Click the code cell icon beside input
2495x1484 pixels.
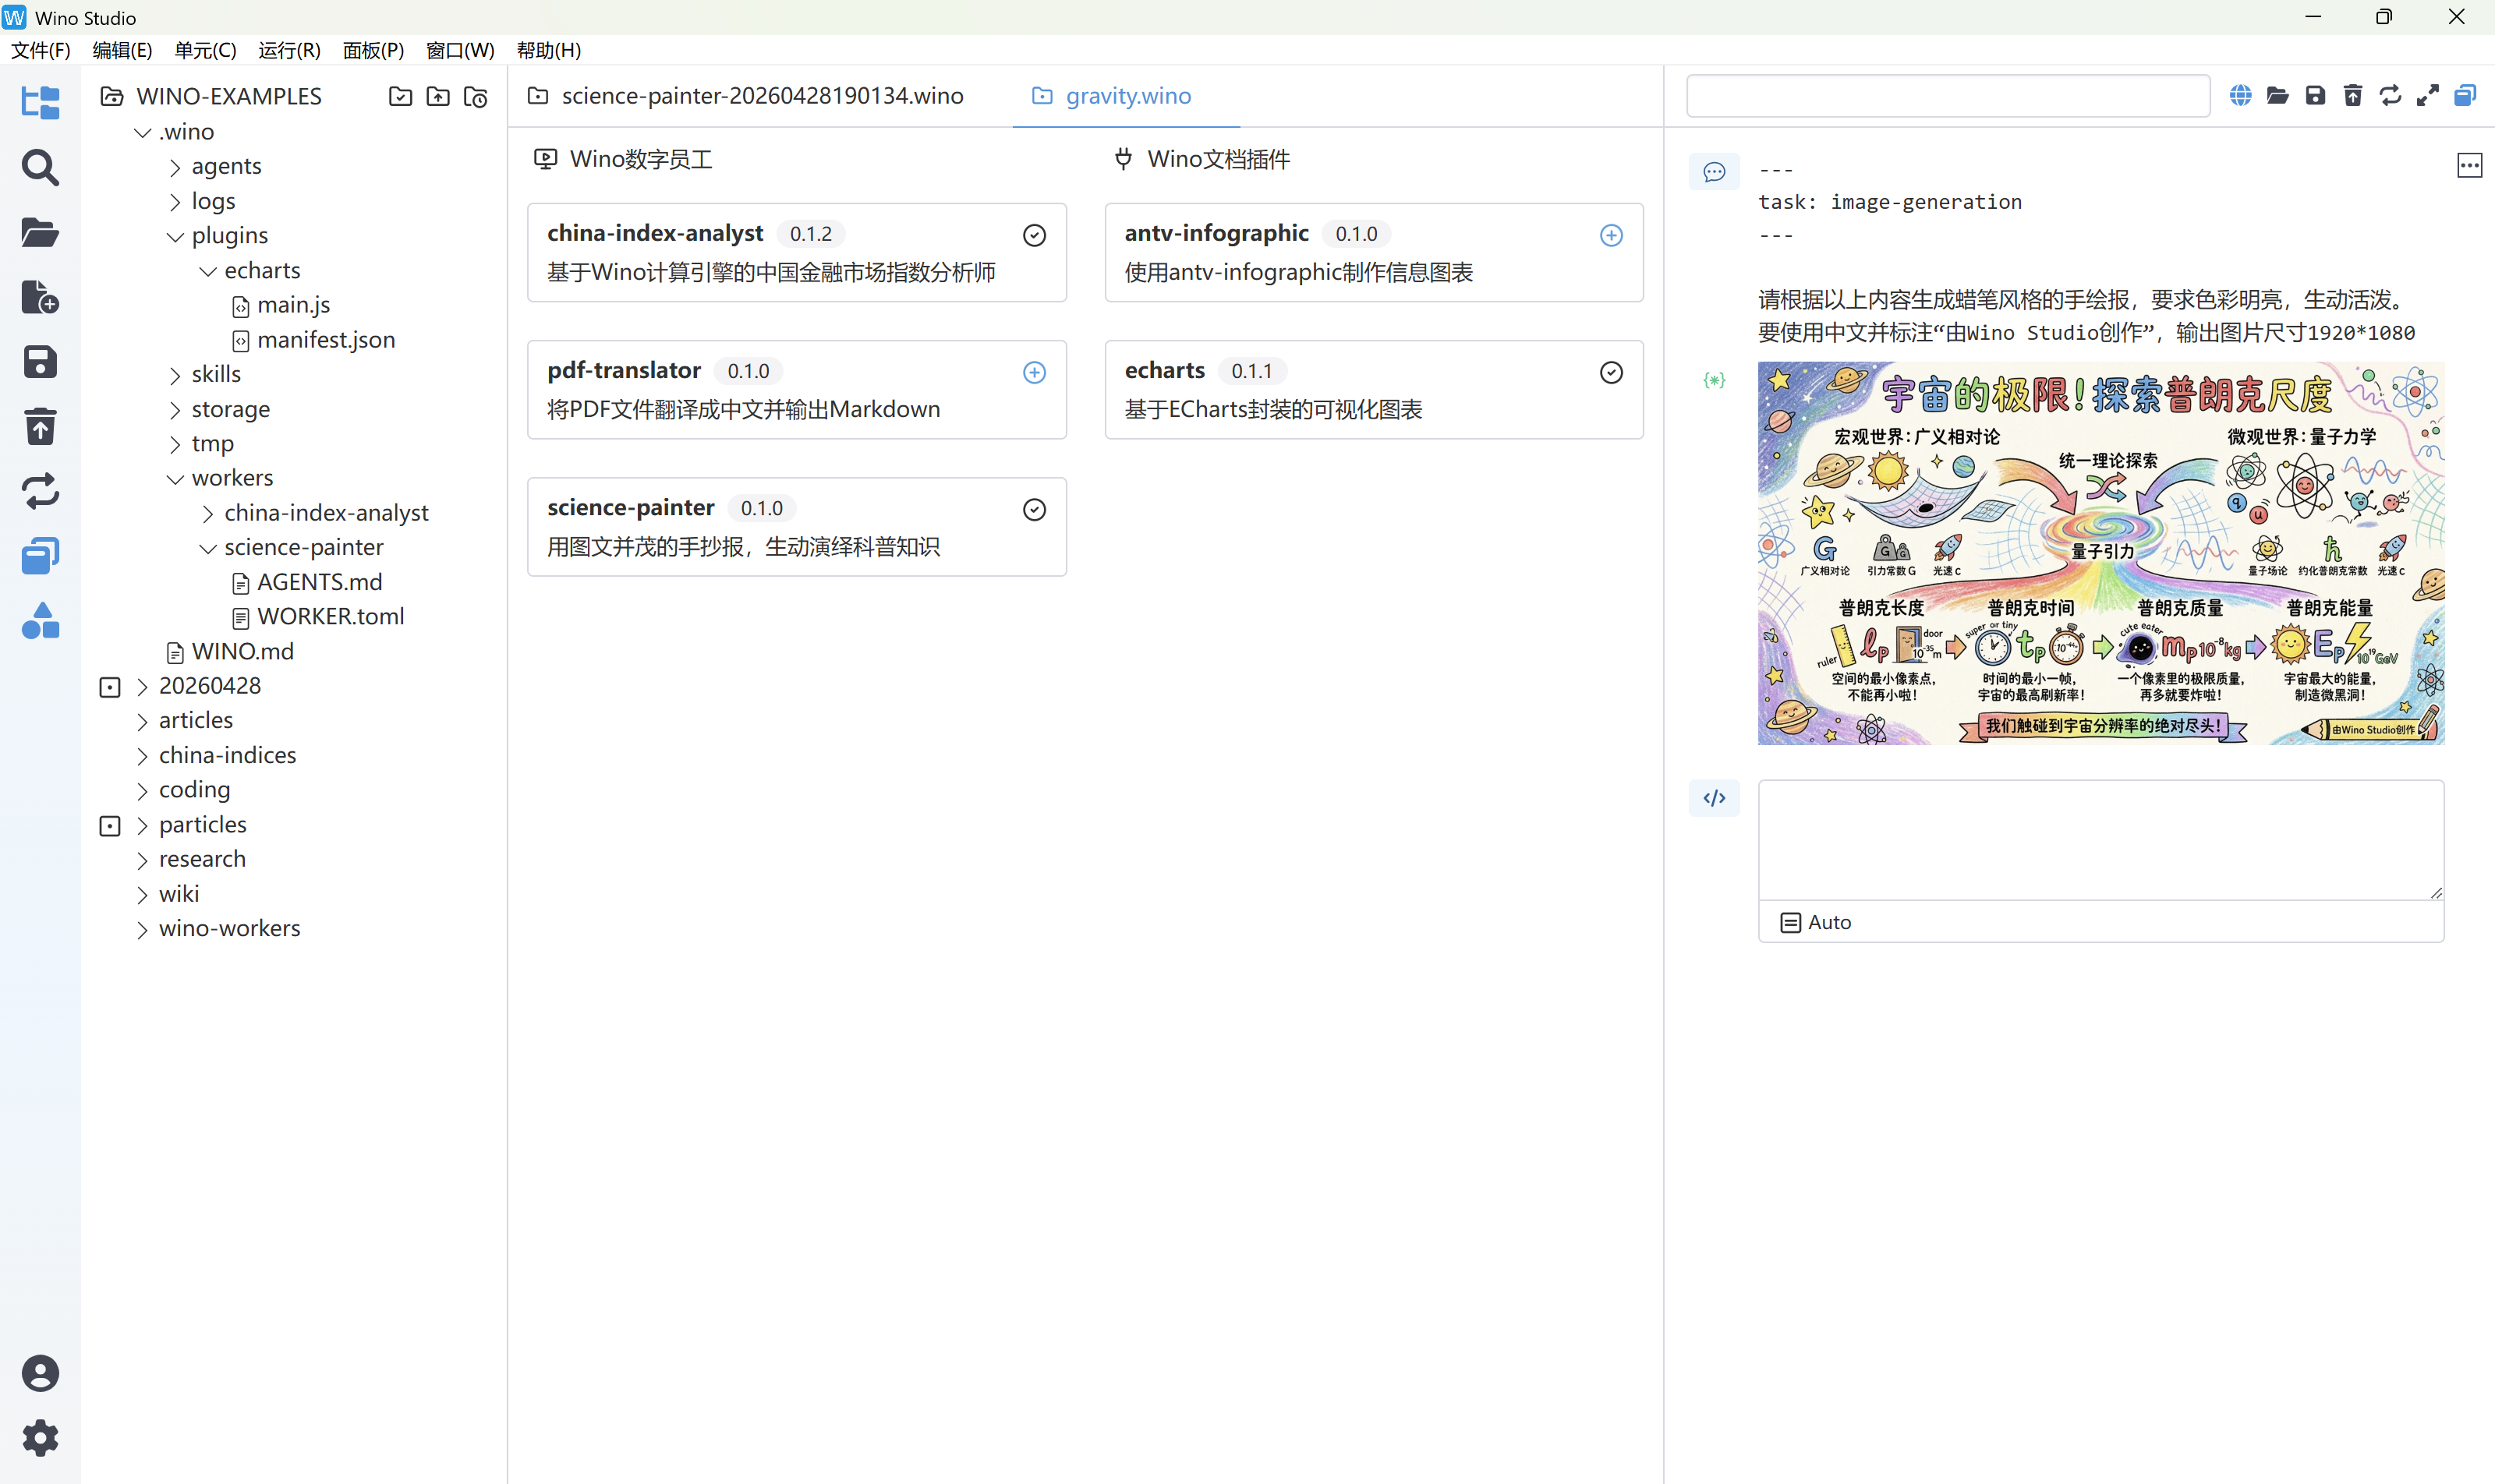pyautogui.click(x=1714, y=798)
